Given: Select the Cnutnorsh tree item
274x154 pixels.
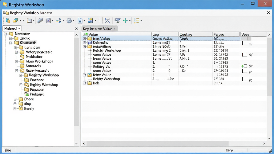Looking at the screenshot, I should (28, 43).
